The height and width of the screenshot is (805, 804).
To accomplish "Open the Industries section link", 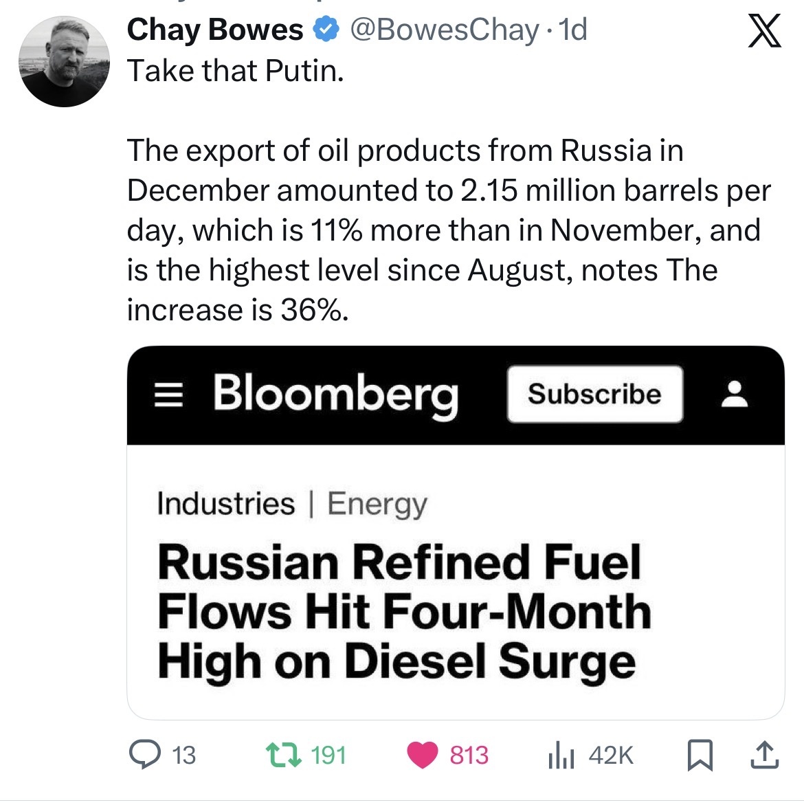I will 225,503.
